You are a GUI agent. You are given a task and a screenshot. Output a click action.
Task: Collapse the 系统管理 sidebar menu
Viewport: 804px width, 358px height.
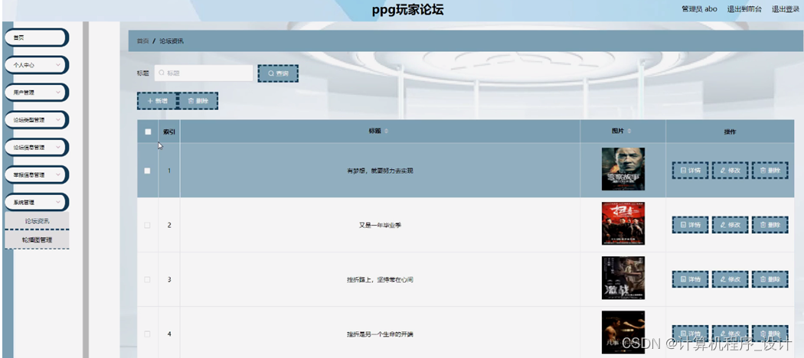pyautogui.click(x=37, y=202)
